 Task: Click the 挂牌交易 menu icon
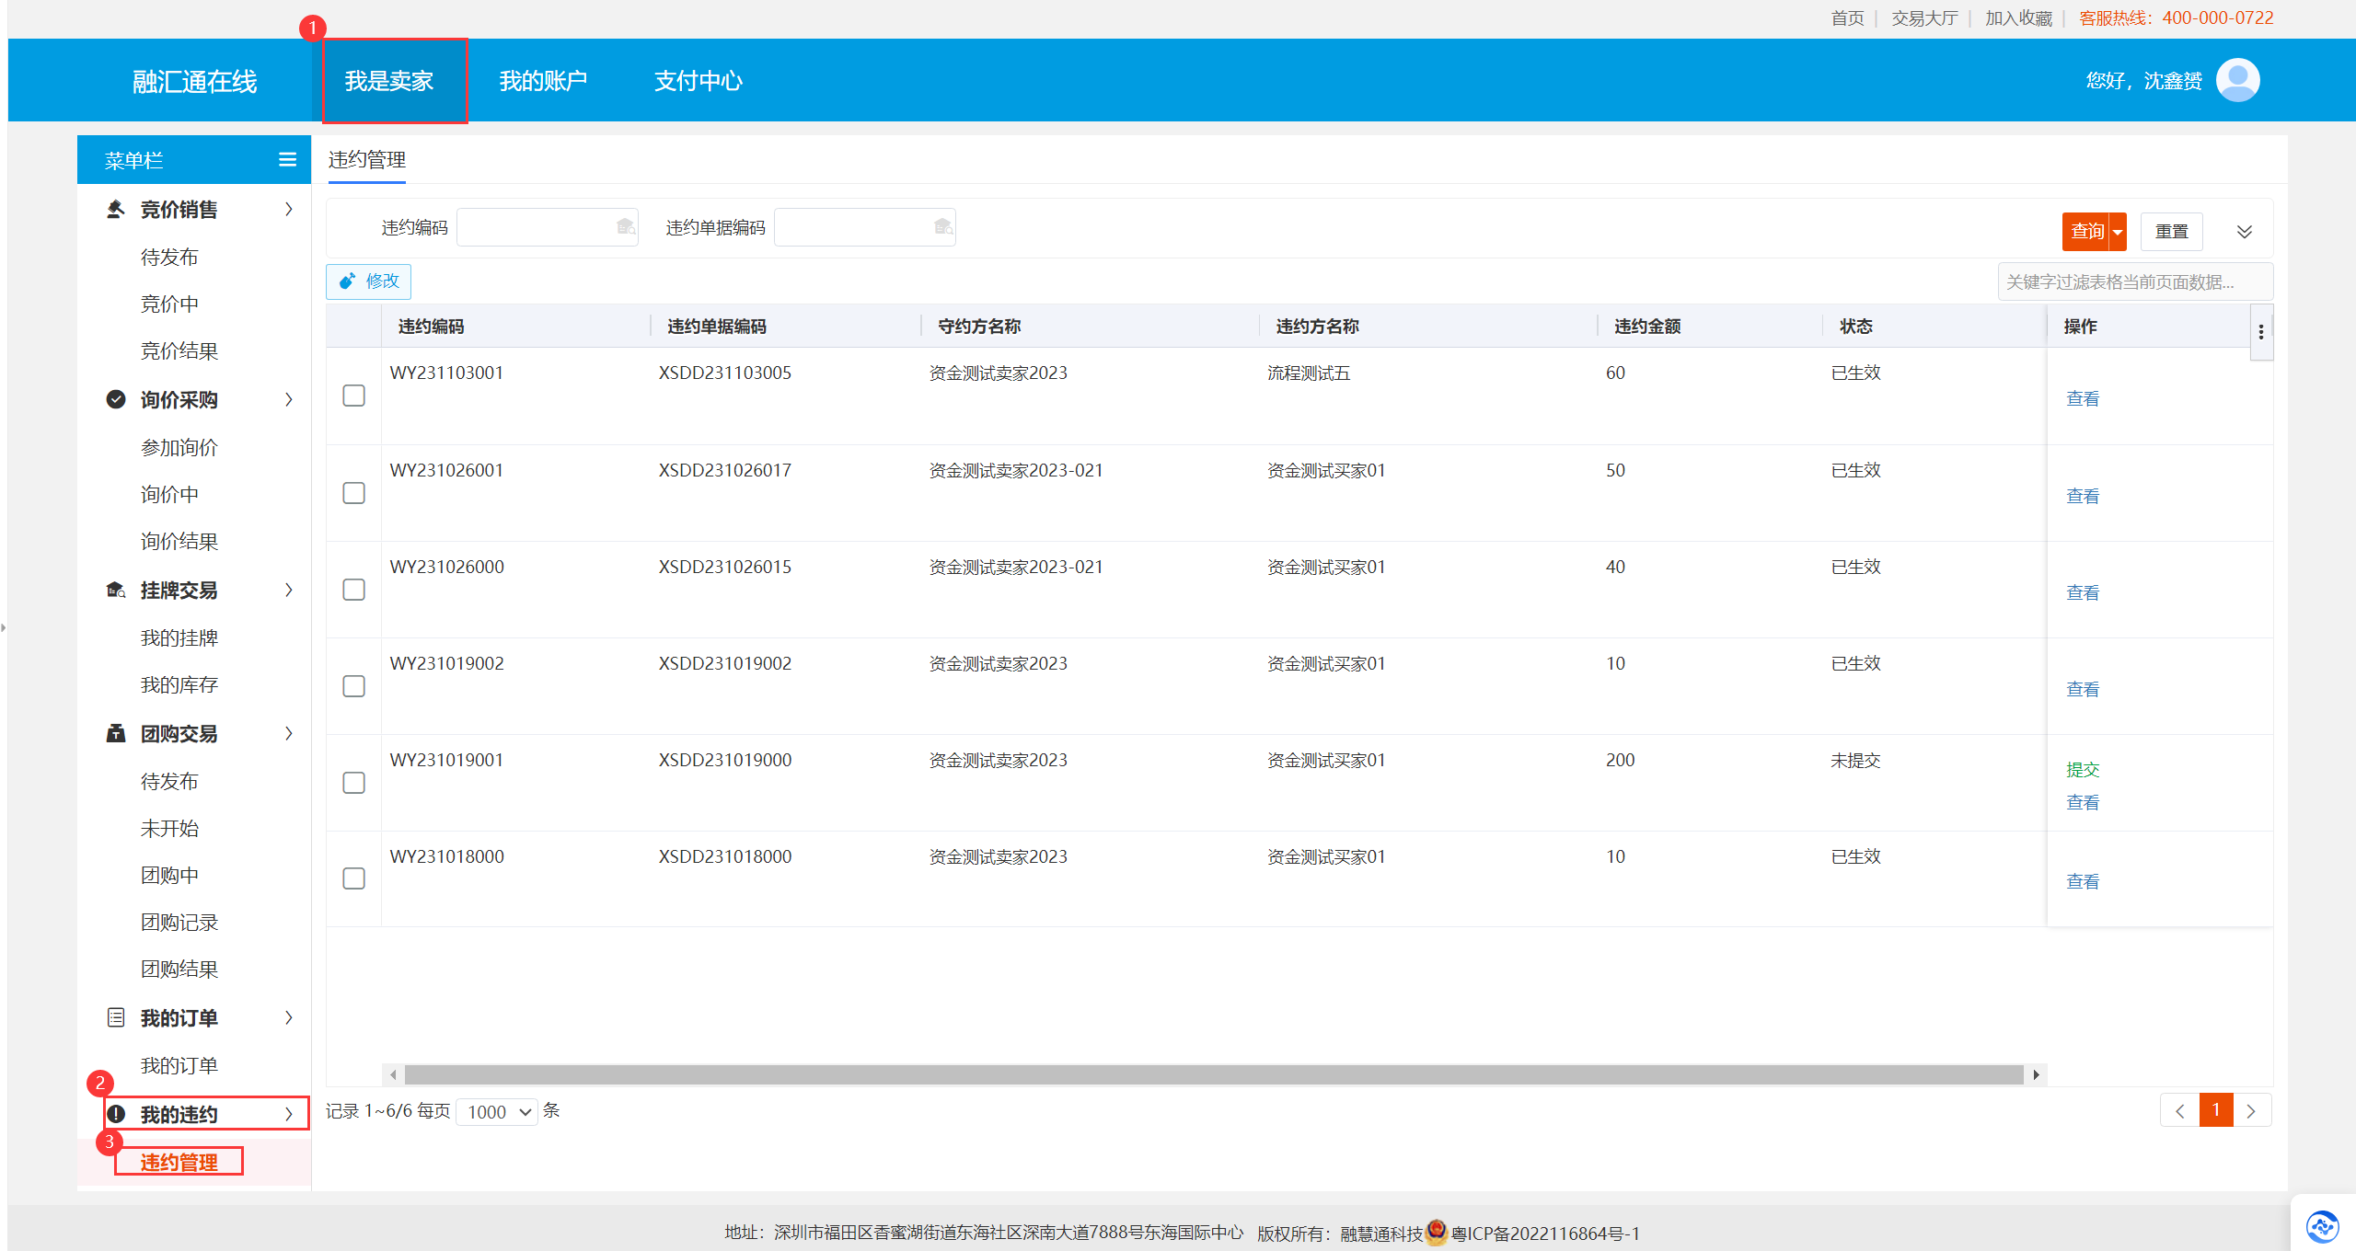116,590
